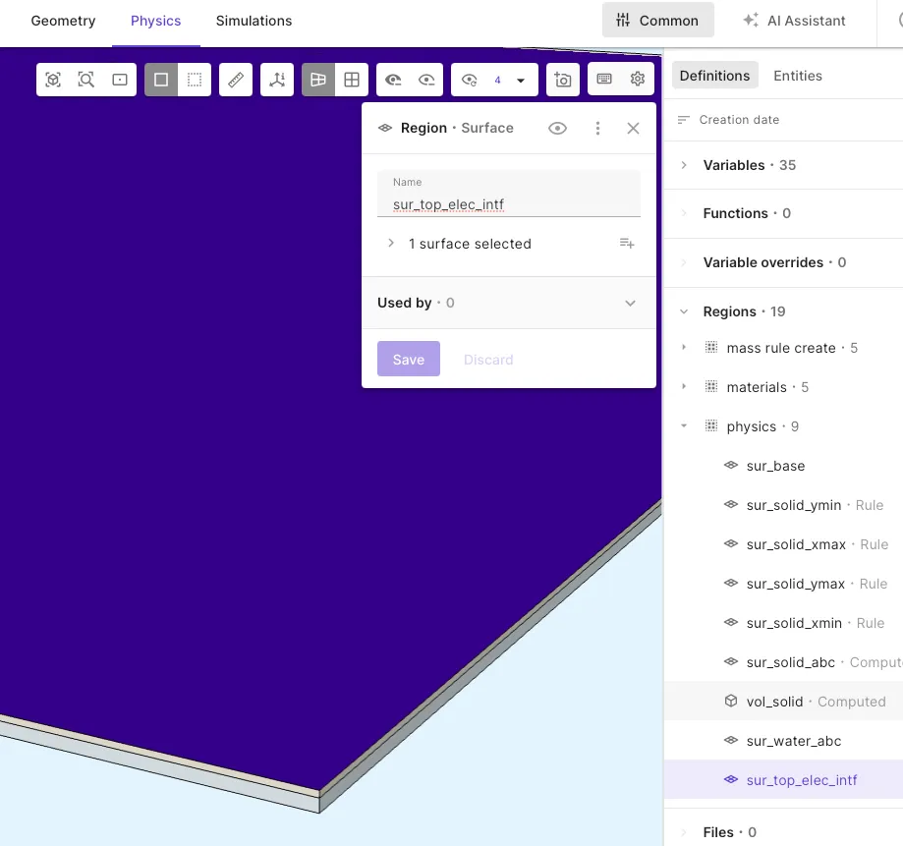Screen dimensions: 903x846
Task: Click the surface icon beside sur_top_elec_intf
Action: pos(731,779)
